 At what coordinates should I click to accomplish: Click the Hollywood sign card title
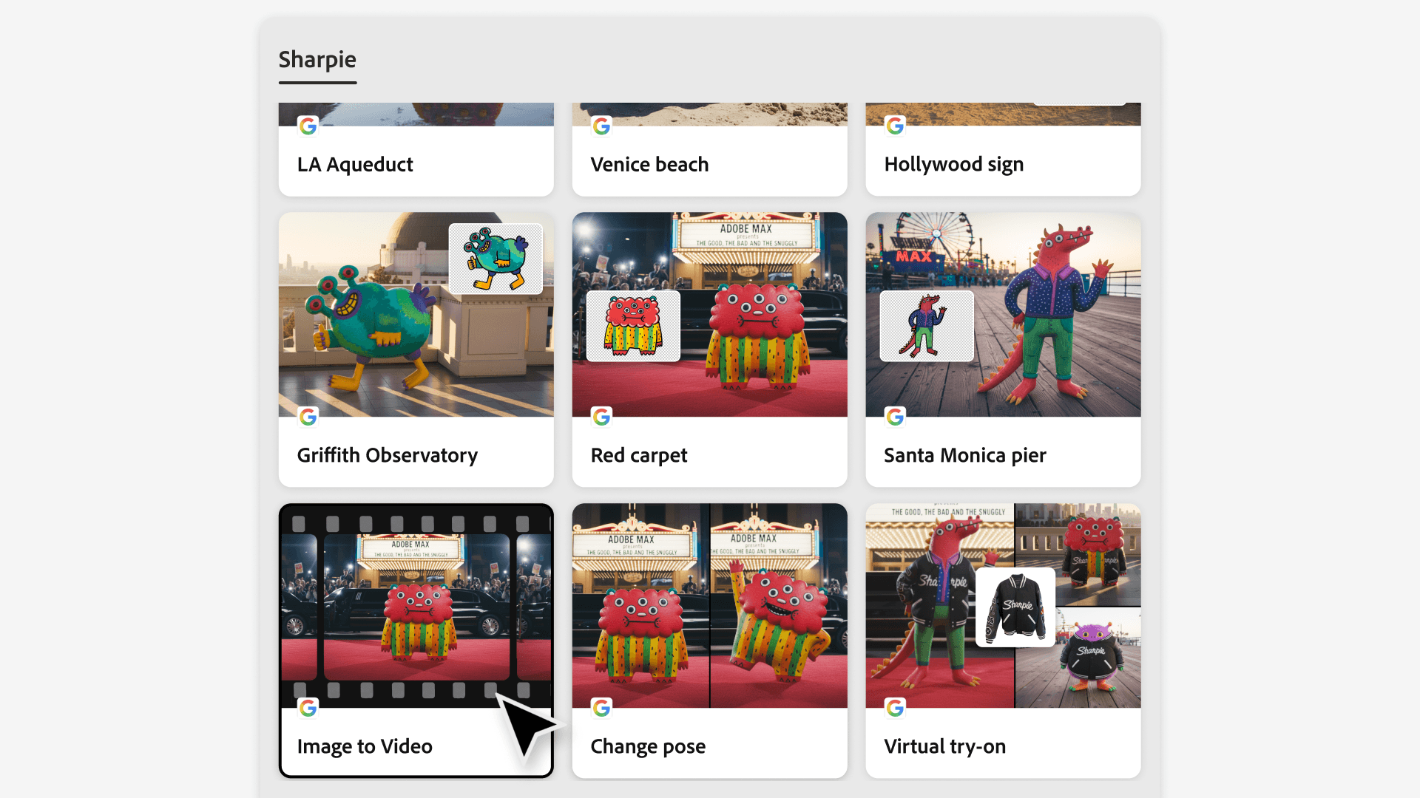[x=954, y=164]
